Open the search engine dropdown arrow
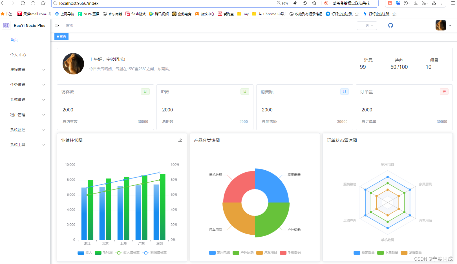457x264 pixels. (x=330, y=3)
